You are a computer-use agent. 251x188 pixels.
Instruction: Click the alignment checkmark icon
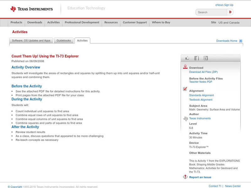click(x=185, y=89)
